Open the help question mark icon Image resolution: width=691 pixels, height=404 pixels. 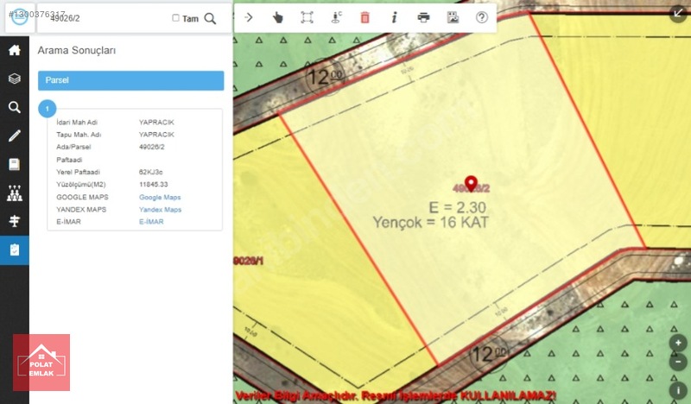click(482, 17)
